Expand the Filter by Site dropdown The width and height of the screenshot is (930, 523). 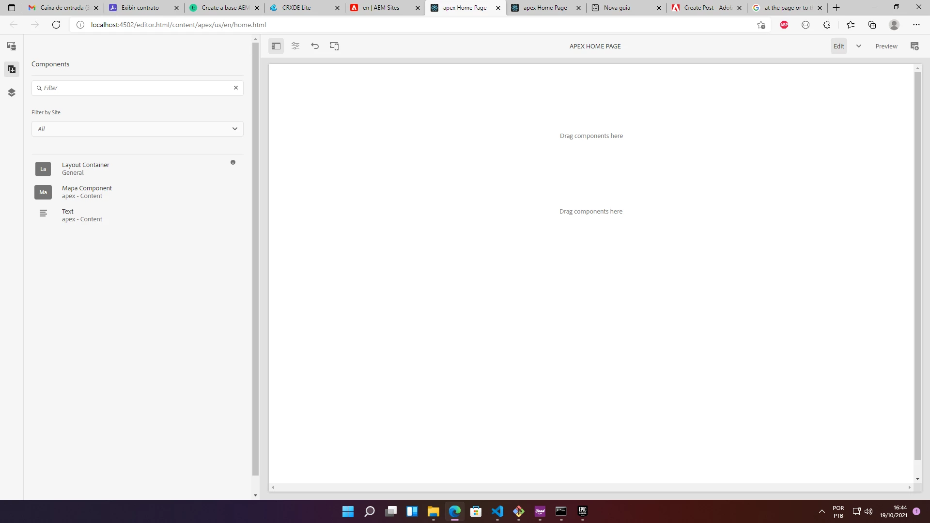coord(137,129)
